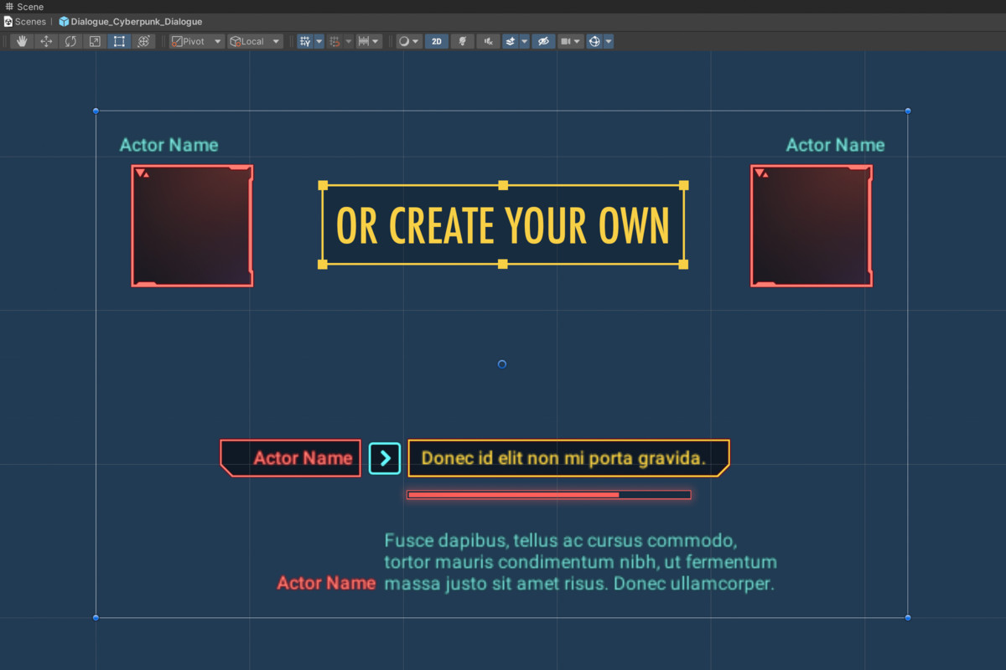Screen dimensions: 1006x670
Task: Activate the Rect Transform tool
Action: (118, 40)
